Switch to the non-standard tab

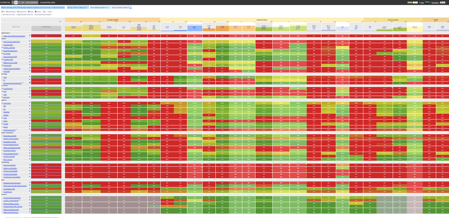point(32,3)
